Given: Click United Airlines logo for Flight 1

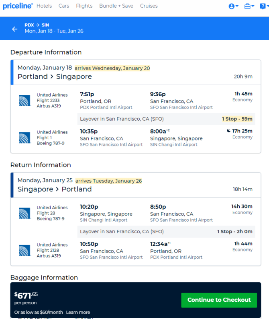Looking at the screenshot, I should click(x=25, y=138).
